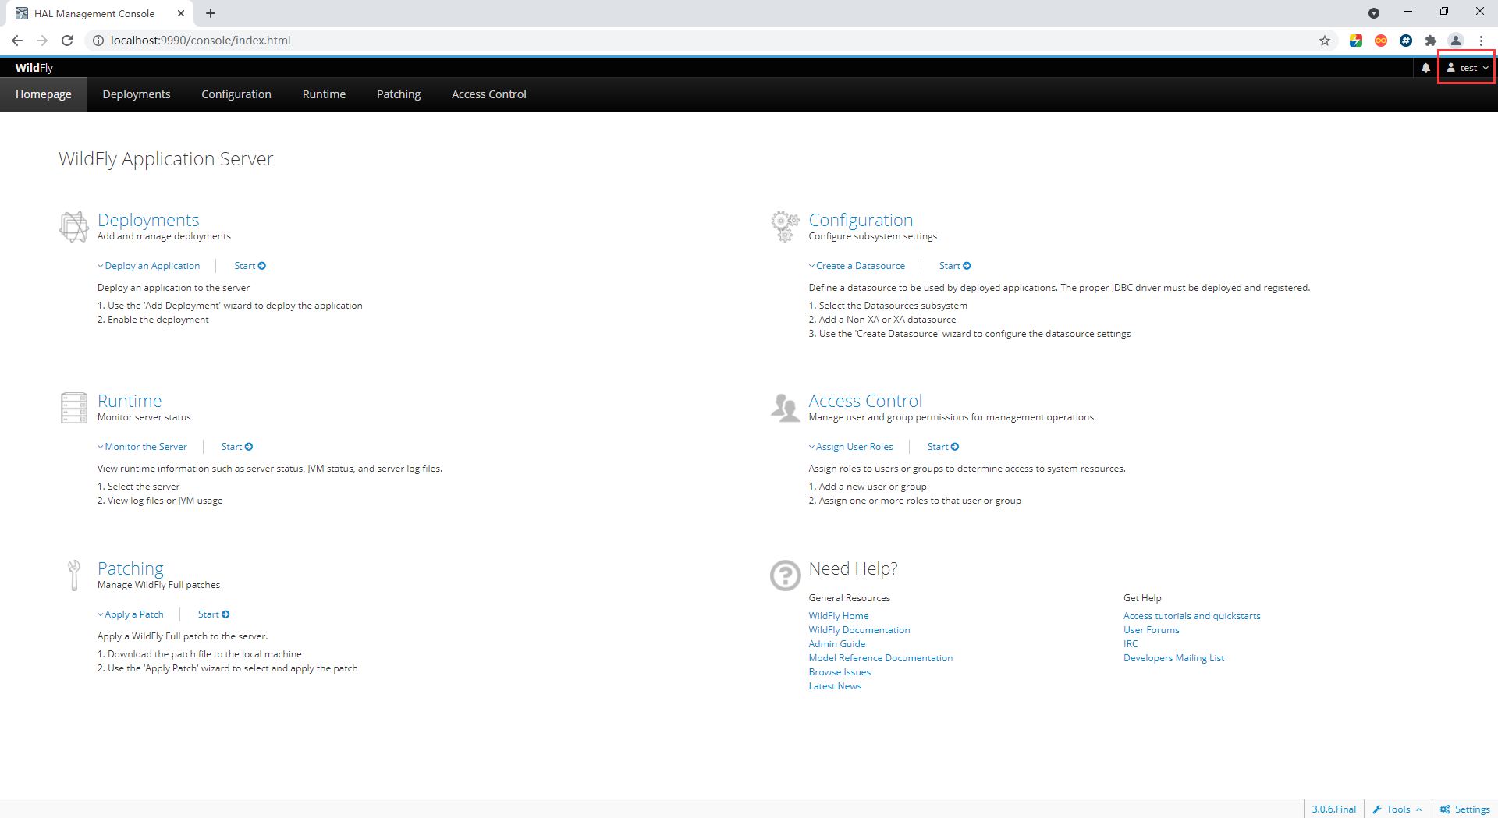Click Start next to Monitor the Server
The image size is (1498, 818).
click(237, 447)
